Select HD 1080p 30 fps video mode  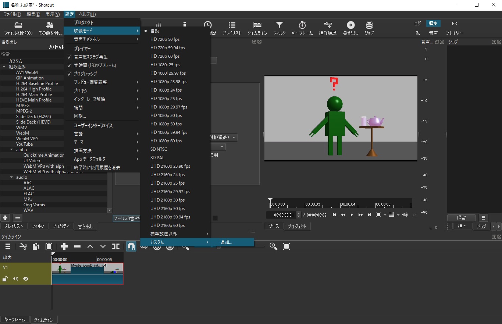(x=175, y=115)
